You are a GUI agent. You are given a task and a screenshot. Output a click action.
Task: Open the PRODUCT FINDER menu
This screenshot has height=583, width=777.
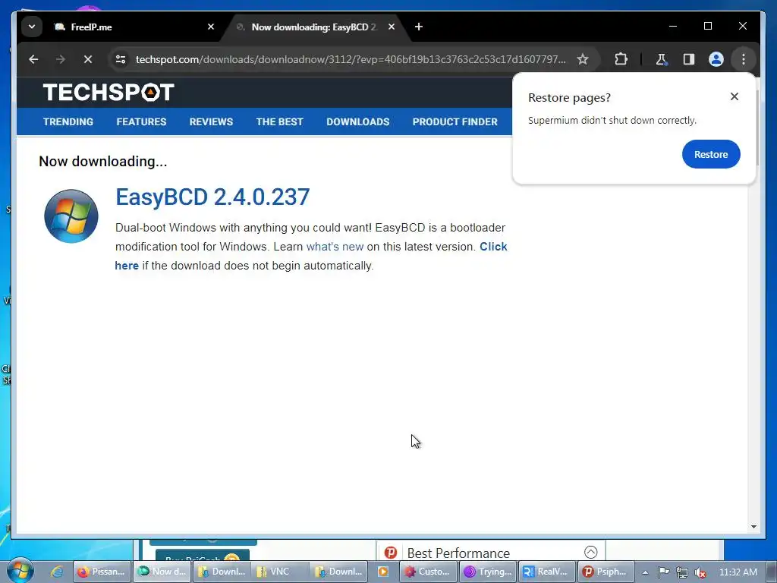455,122
